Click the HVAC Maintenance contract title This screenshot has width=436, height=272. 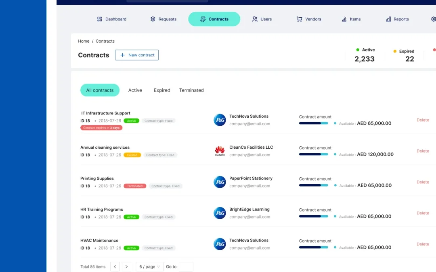tap(99, 241)
